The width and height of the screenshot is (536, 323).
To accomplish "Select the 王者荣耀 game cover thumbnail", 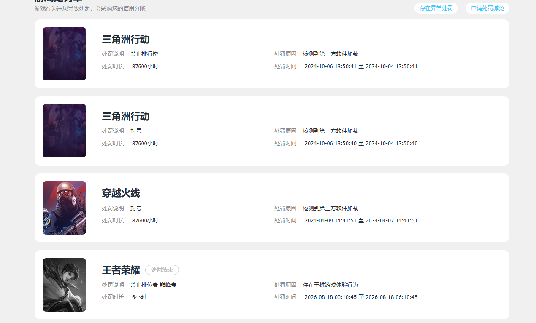I will click(64, 285).
